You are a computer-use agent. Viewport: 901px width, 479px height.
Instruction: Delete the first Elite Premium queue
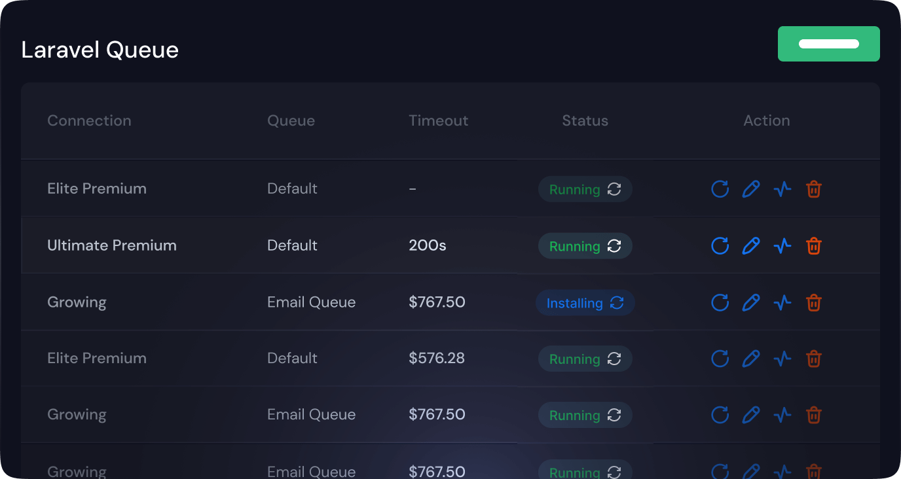814,190
